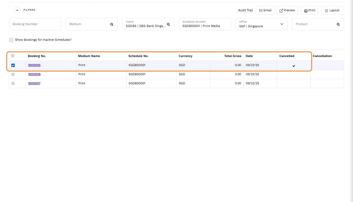Image resolution: width=353 pixels, height=202 pixels.
Task: Open booking 1000007 link
Action: coord(34,83)
